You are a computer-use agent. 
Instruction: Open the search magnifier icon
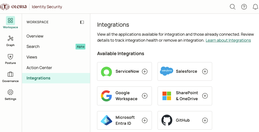pos(233,7)
